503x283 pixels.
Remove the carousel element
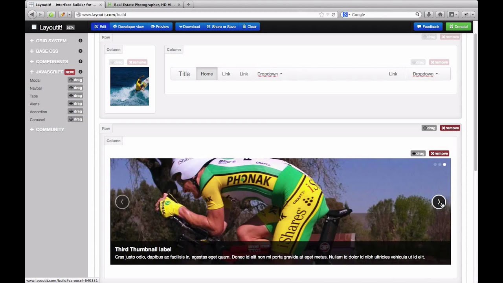(x=439, y=153)
